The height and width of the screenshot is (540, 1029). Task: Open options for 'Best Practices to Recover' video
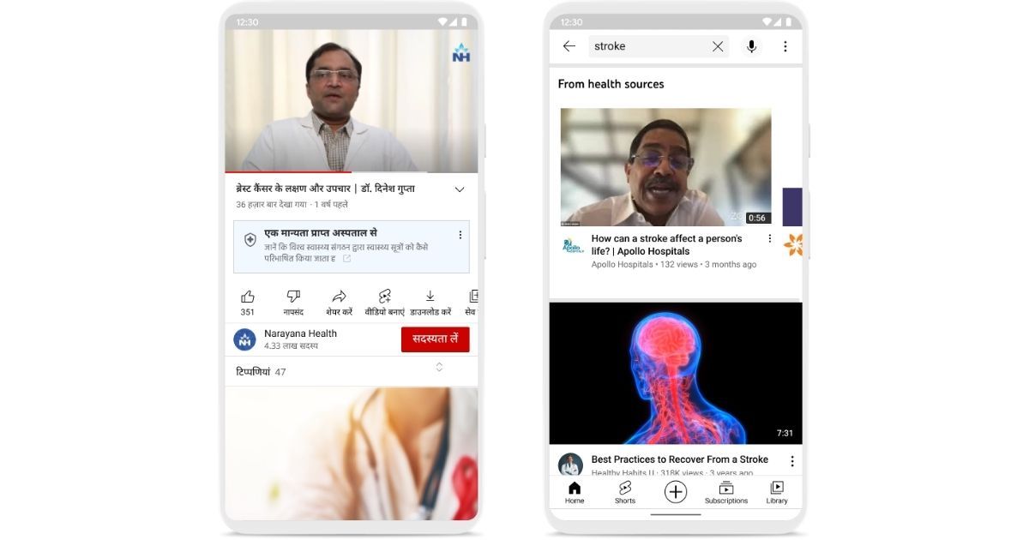(791, 461)
